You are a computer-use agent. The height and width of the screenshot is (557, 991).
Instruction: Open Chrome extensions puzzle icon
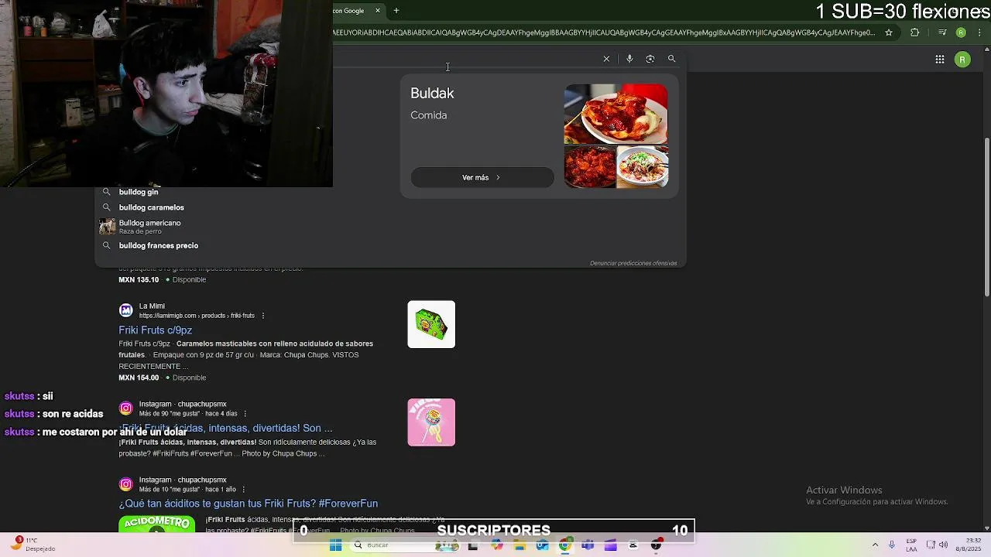[x=915, y=32]
